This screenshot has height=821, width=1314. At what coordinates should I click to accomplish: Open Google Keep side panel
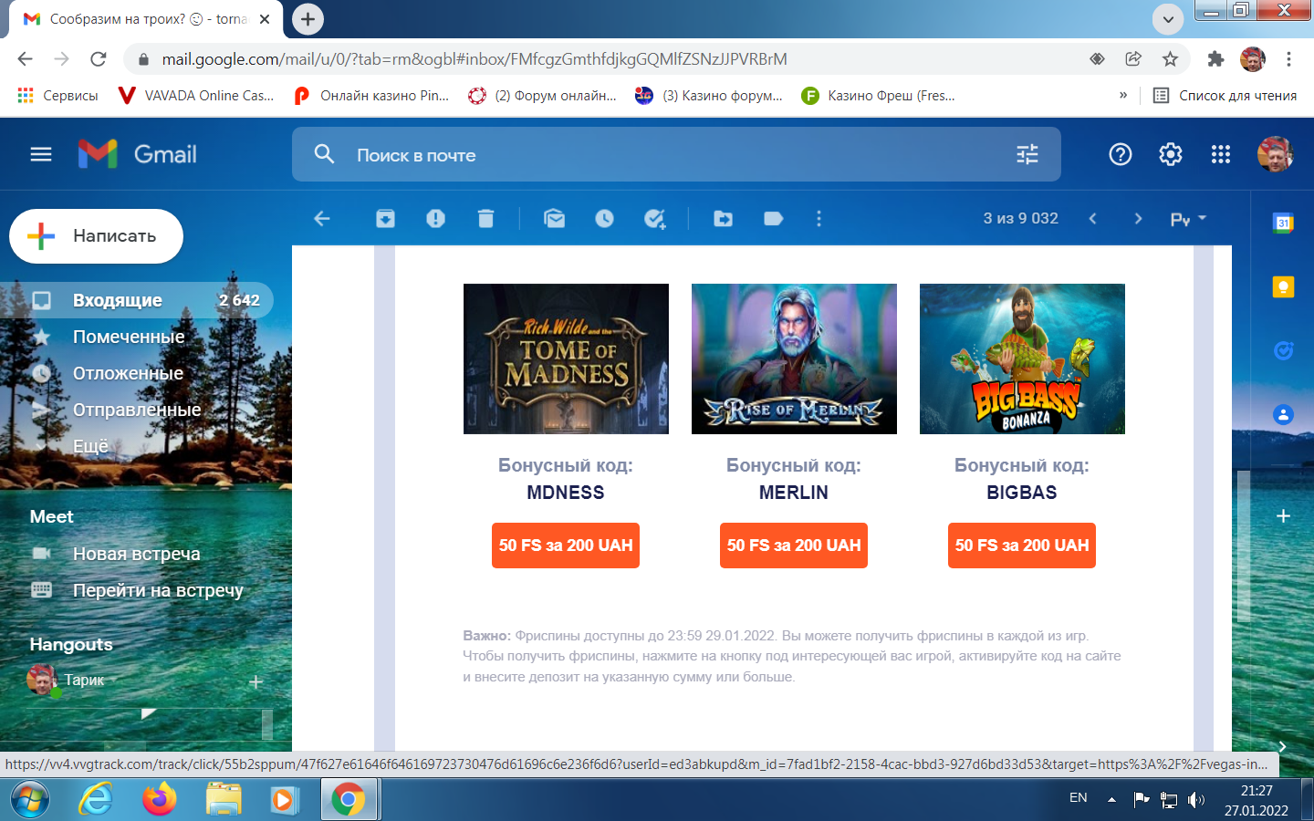pos(1283,287)
